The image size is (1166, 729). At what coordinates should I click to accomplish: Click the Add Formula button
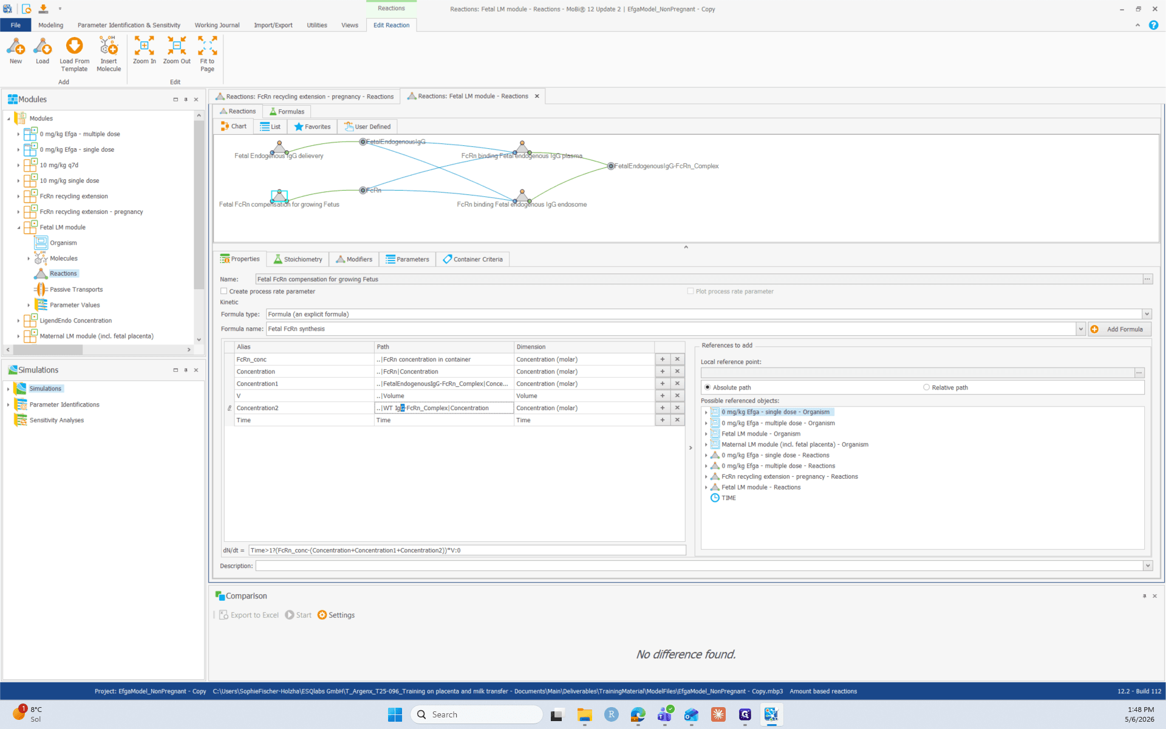(1119, 329)
